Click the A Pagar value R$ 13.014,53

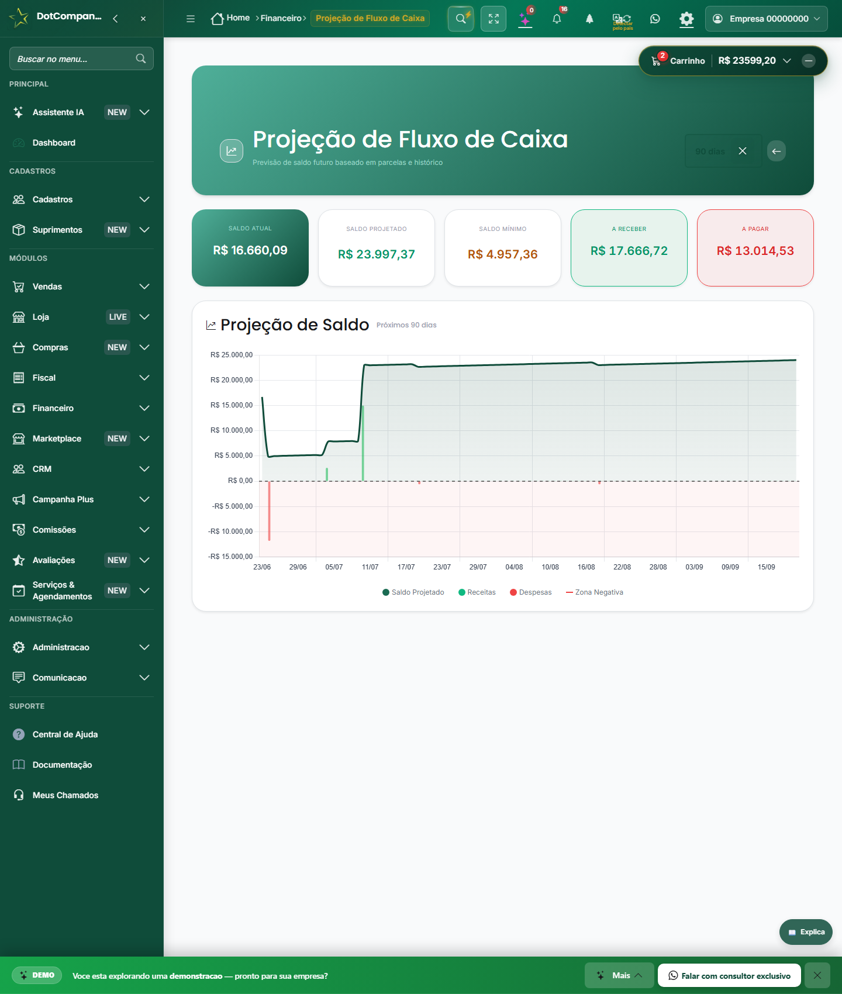point(755,251)
